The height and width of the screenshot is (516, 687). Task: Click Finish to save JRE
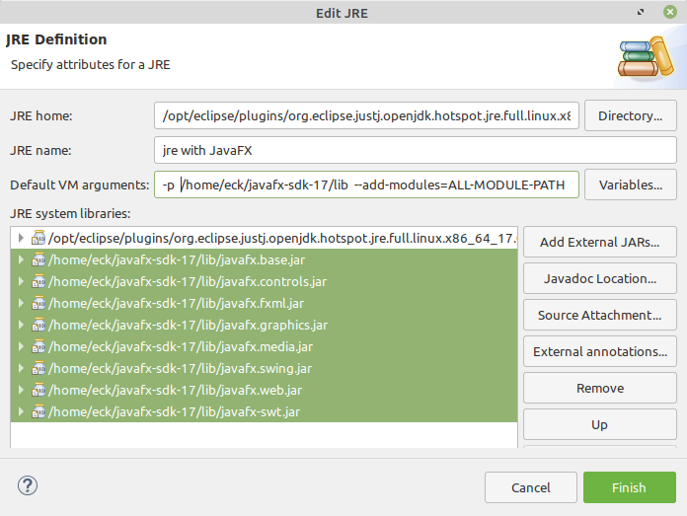(x=630, y=487)
